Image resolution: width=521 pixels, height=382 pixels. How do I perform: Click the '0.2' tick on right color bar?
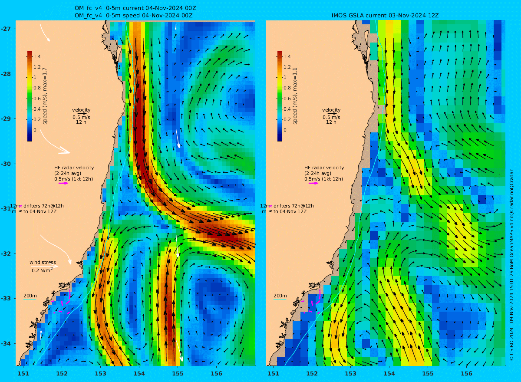287,119
